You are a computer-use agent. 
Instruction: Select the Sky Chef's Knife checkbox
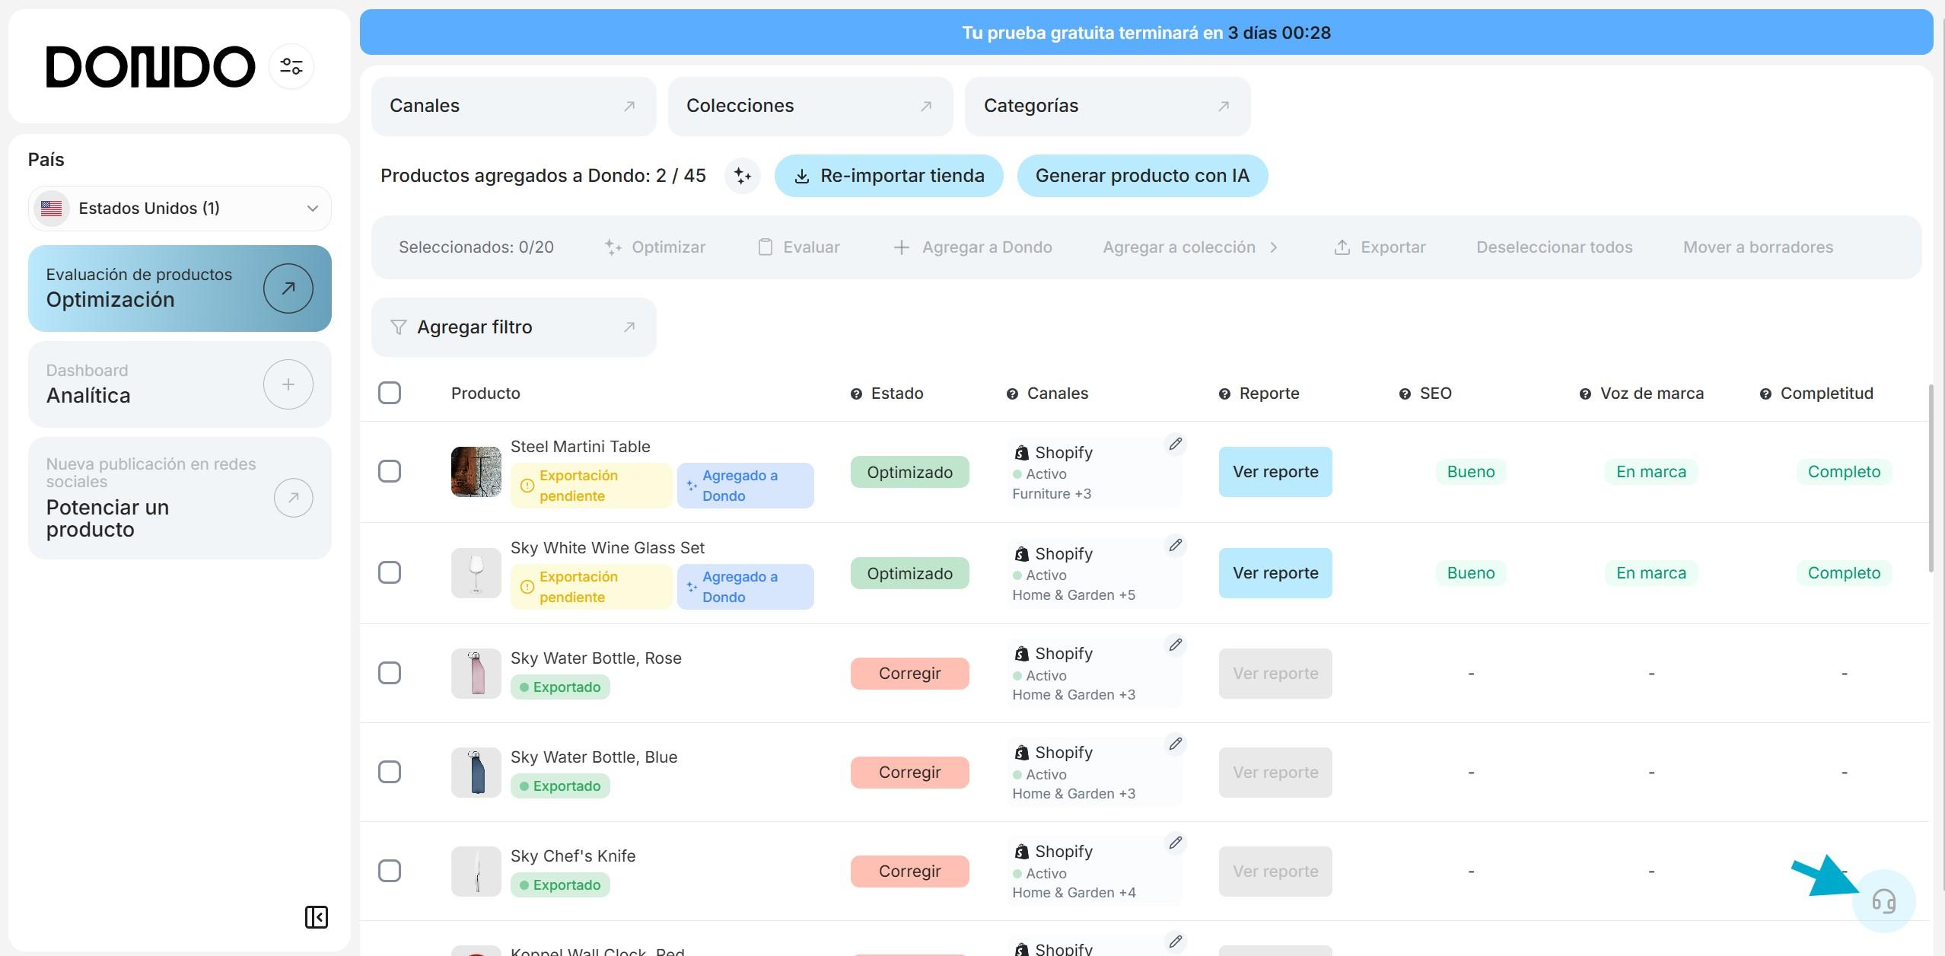[390, 870]
